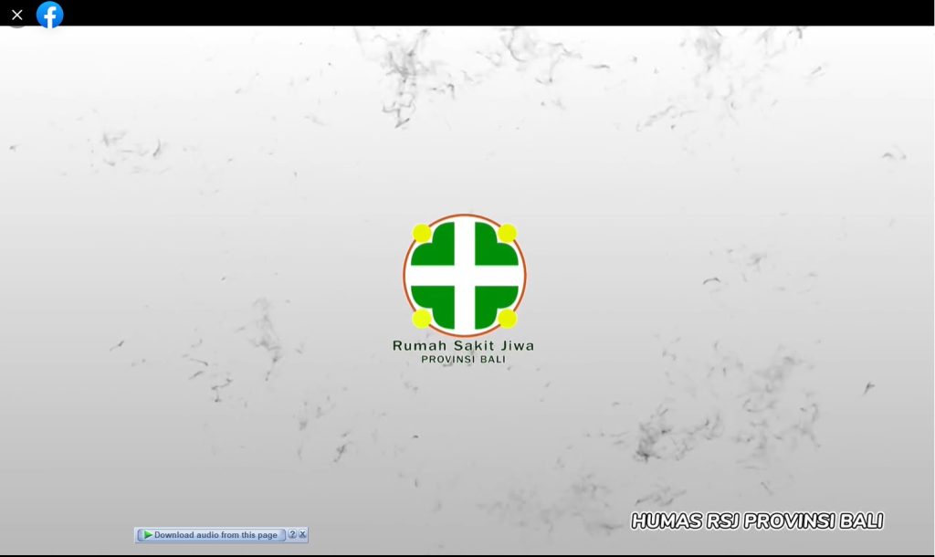Click PROVINSI BALI text beneath the logo

coord(463,360)
